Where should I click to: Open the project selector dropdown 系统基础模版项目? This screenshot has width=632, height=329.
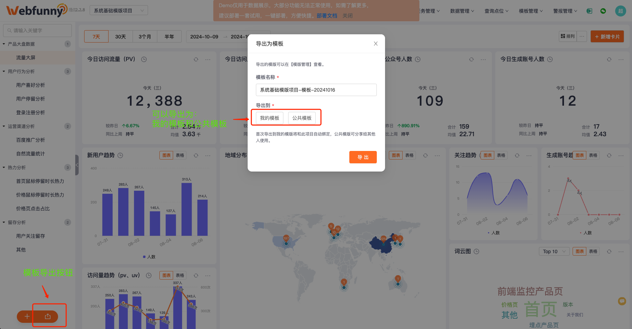click(x=119, y=11)
